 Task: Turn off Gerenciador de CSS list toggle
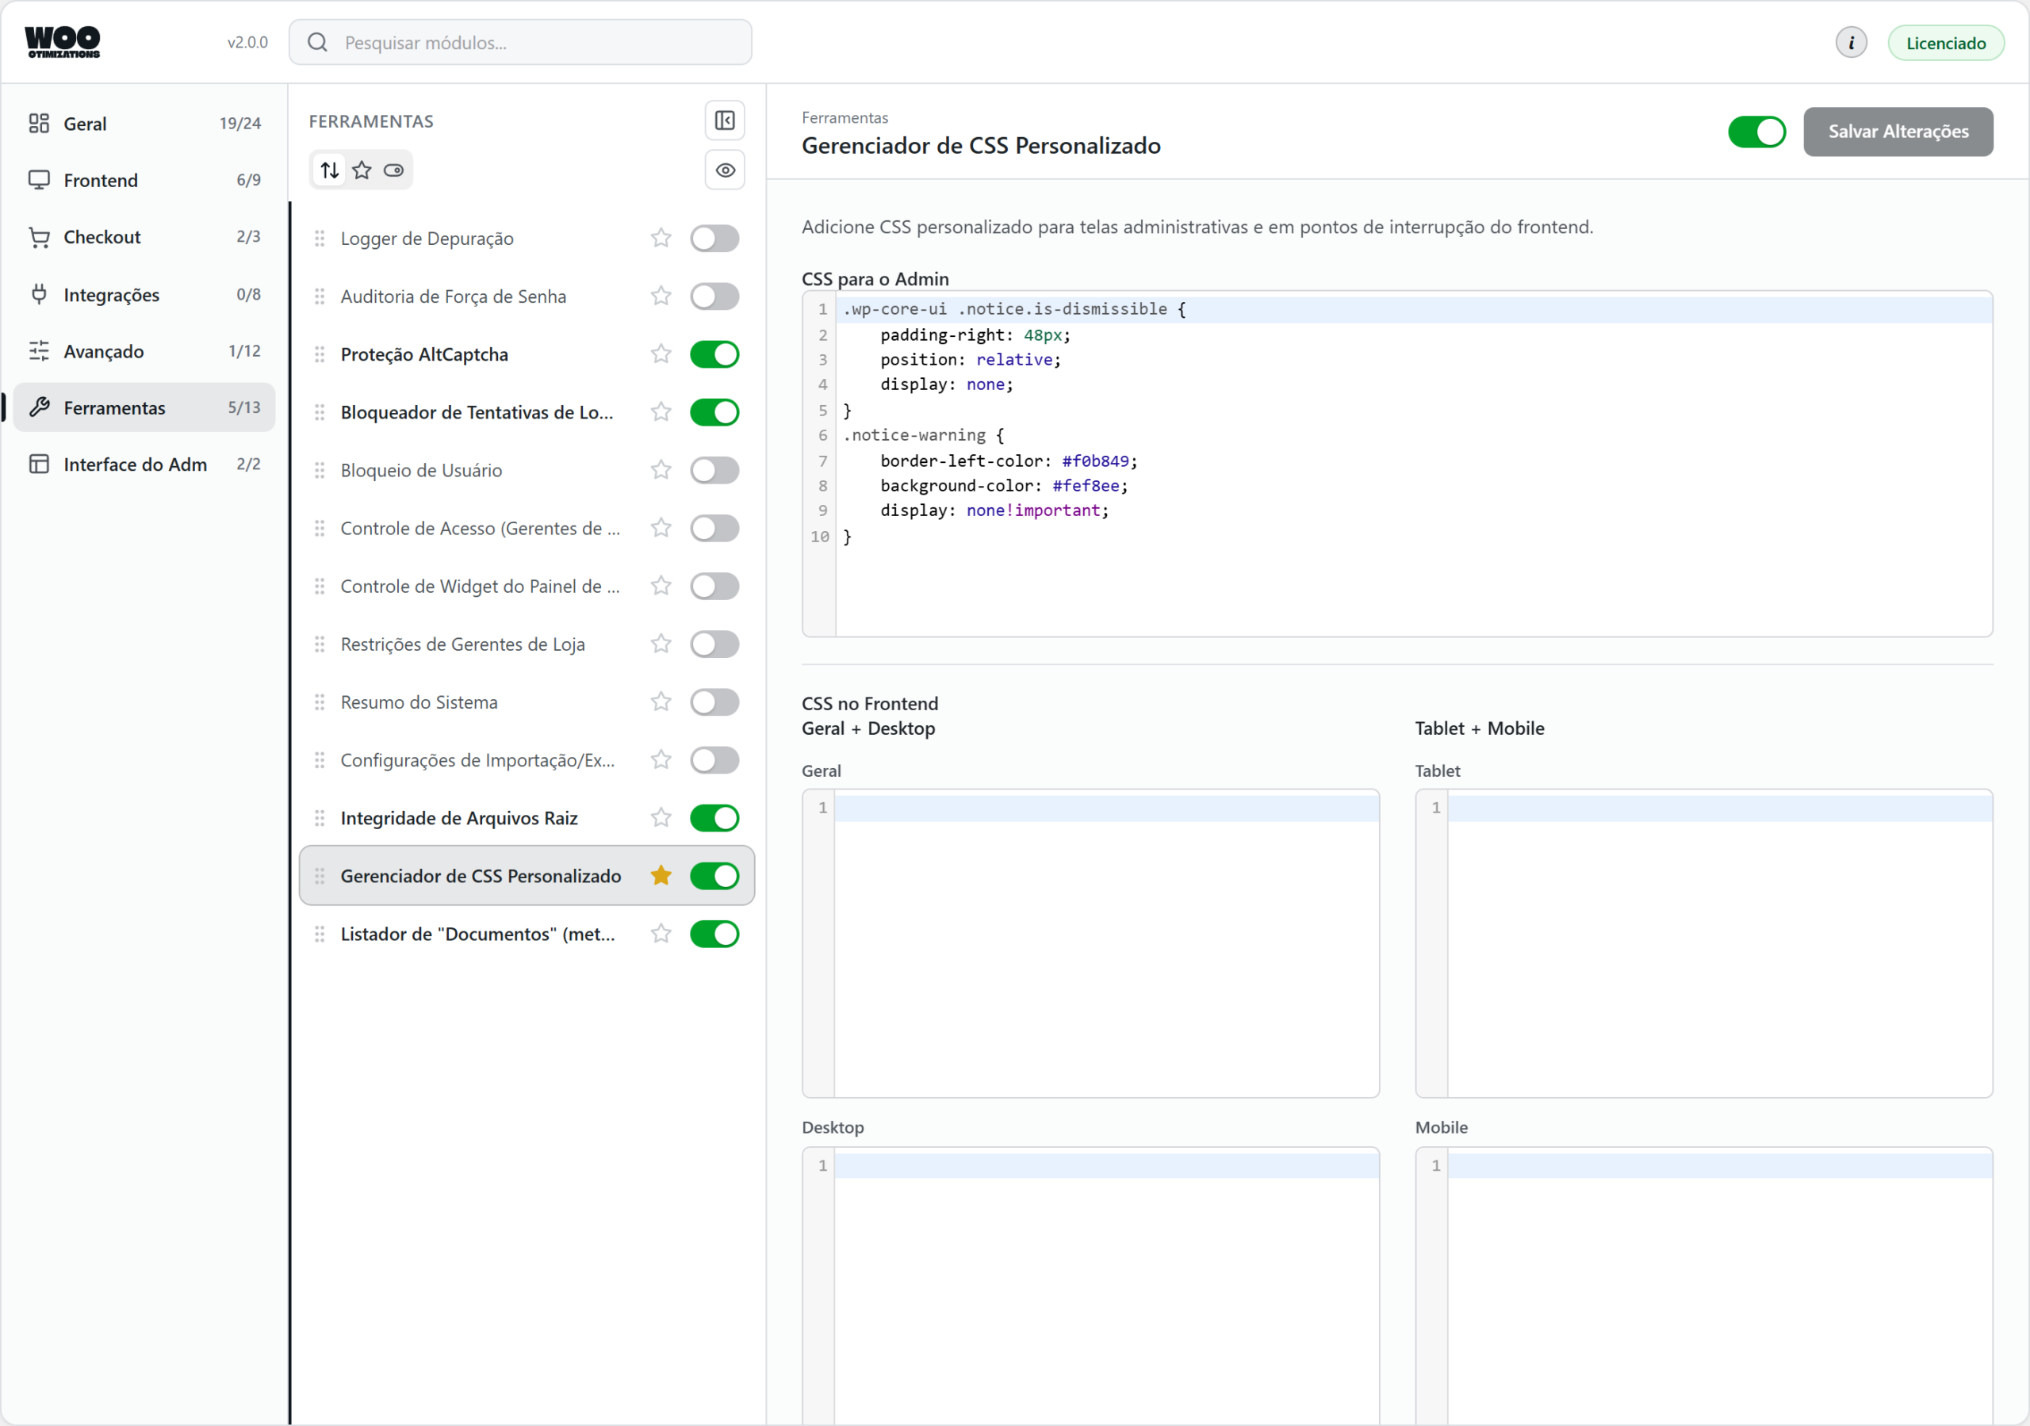tap(714, 876)
